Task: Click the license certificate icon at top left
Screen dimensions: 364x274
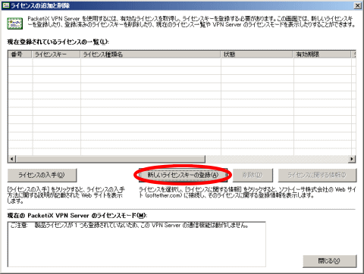Action: coord(15,23)
